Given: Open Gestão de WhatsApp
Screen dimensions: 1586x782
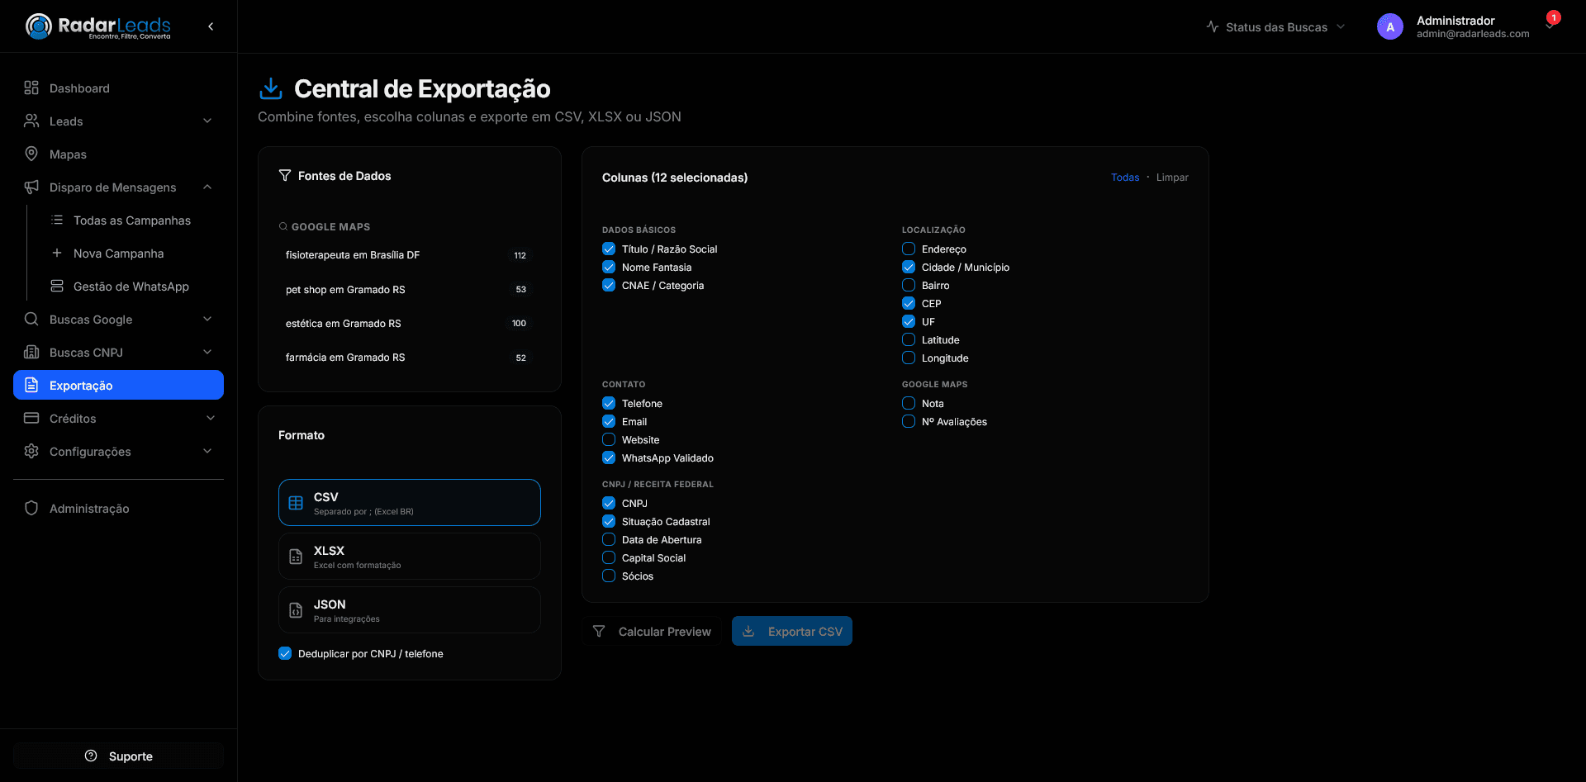Looking at the screenshot, I should coord(131,286).
